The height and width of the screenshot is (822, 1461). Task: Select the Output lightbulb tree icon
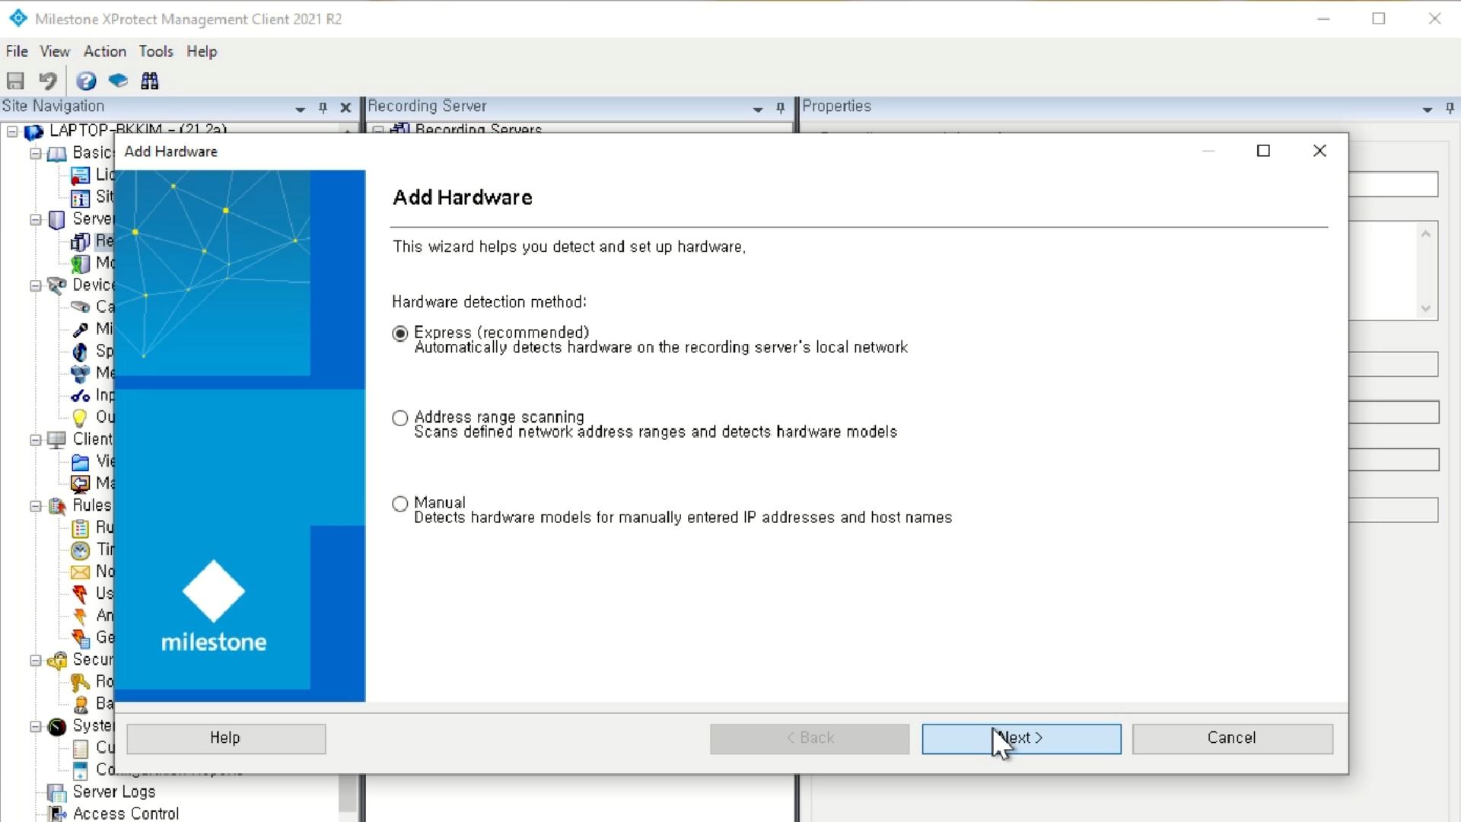[80, 418]
